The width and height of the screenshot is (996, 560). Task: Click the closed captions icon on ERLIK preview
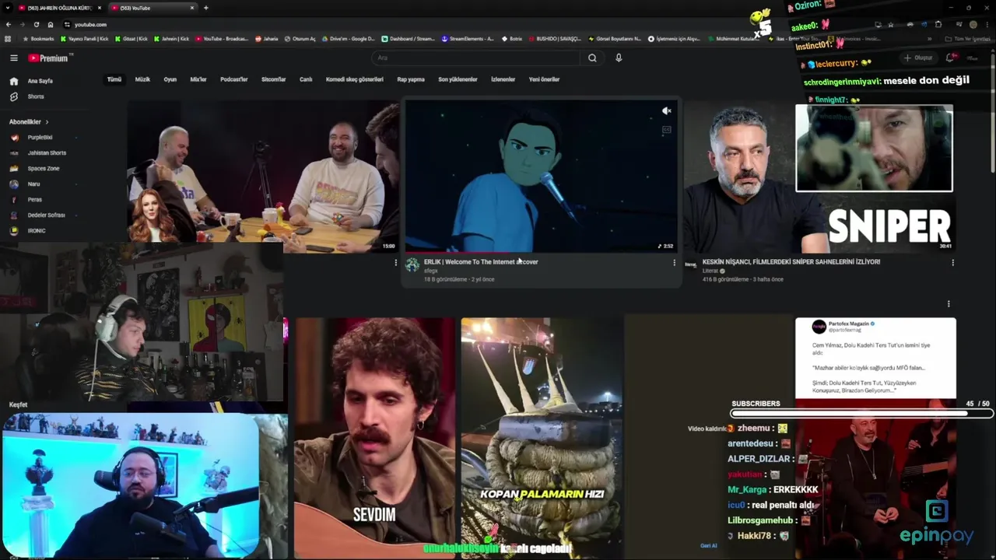click(x=666, y=130)
